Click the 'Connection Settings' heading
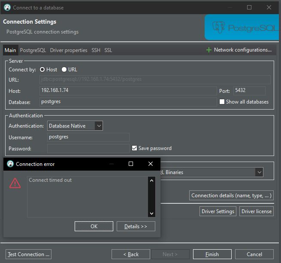The height and width of the screenshot is (263, 281). click(30, 21)
